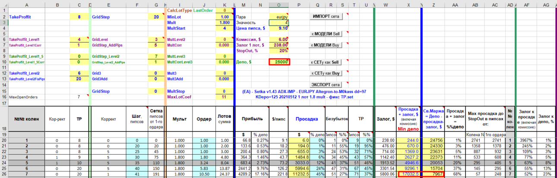Click the red-boxed value 7967
This screenshot has height=178, width=557.
click(434, 175)
